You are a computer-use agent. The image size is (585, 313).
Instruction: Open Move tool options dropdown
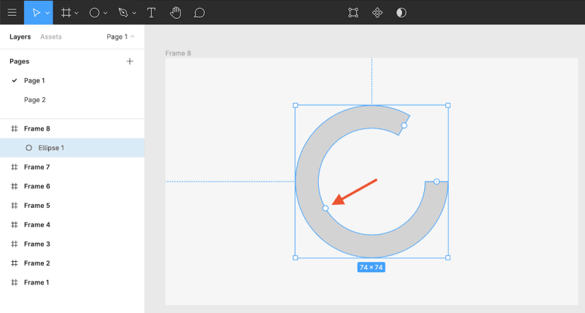[x=48, y=13]
